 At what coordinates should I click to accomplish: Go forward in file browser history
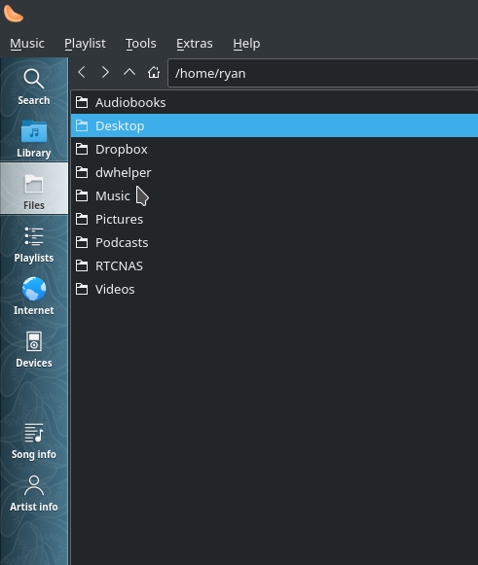[105, 72]
